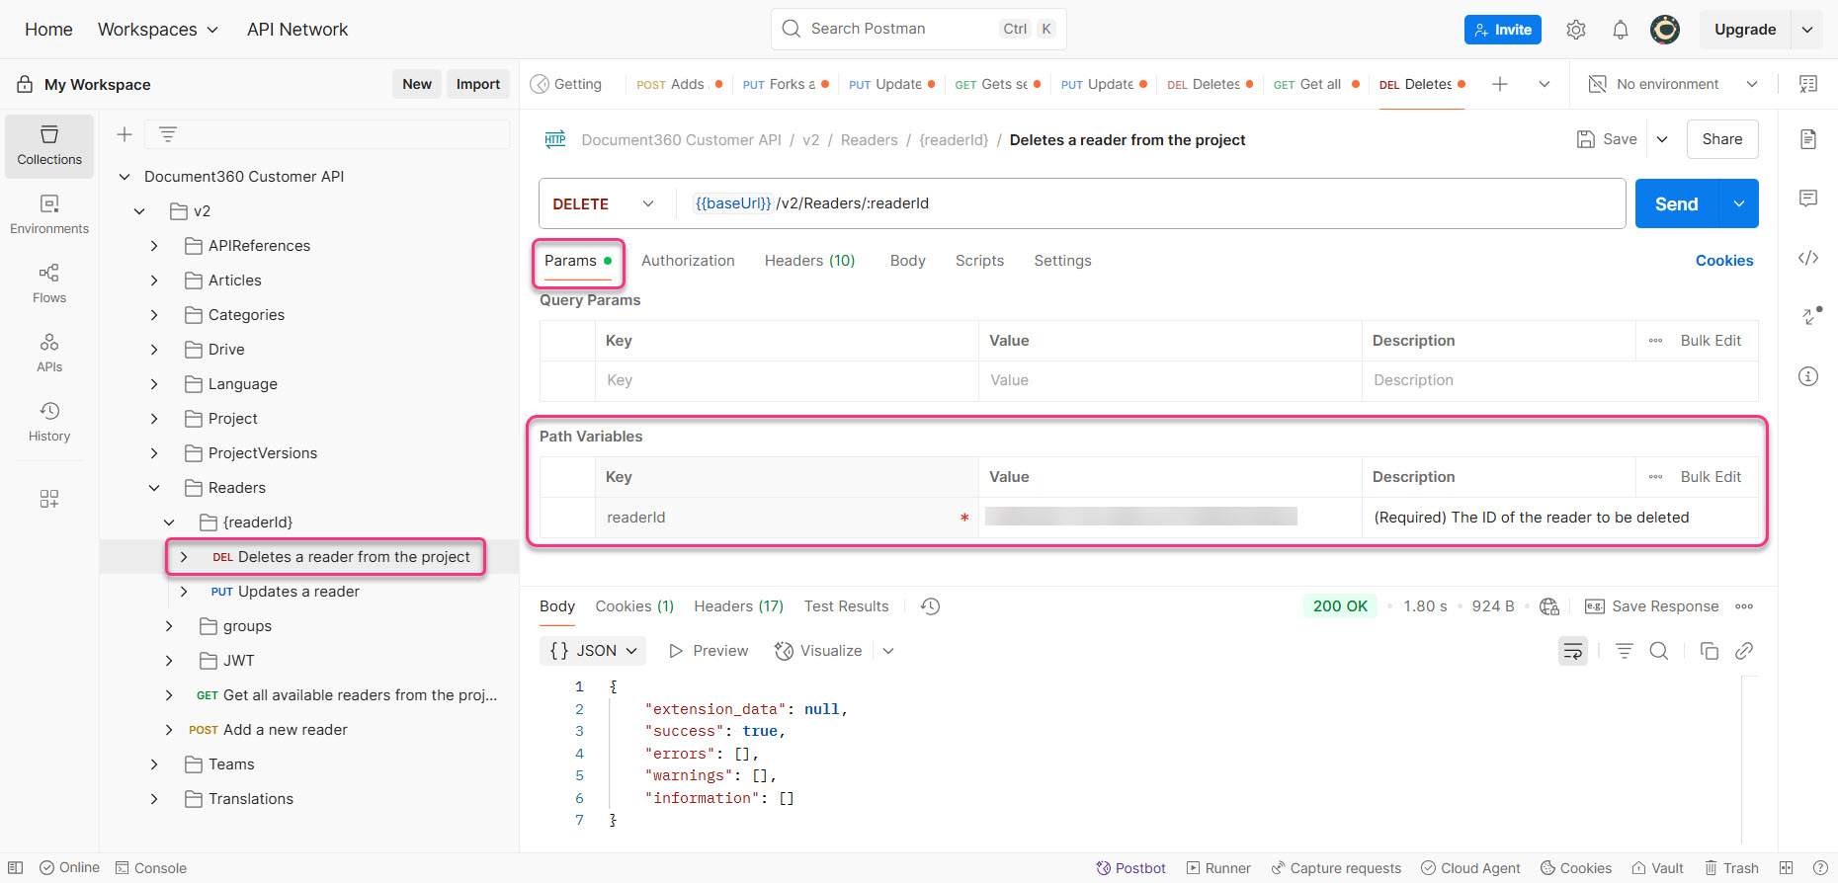Select the Updates a reader request
The image size is (1838, 883).
298,592
